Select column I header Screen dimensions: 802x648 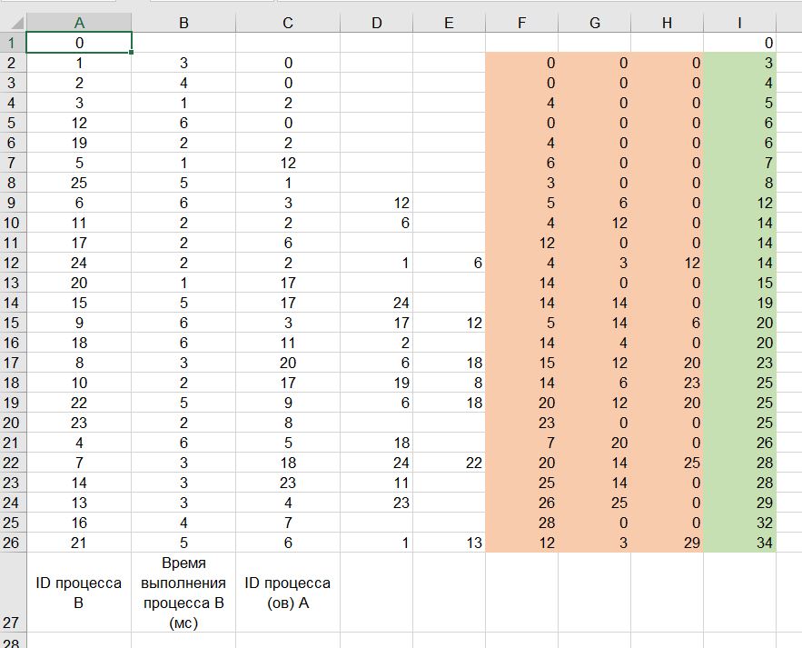[739, 23]
